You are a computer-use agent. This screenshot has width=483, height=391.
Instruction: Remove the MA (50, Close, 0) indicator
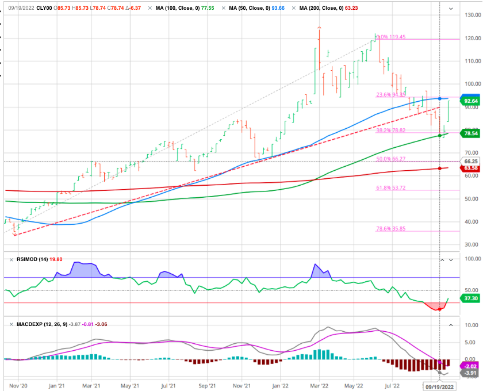224,8
